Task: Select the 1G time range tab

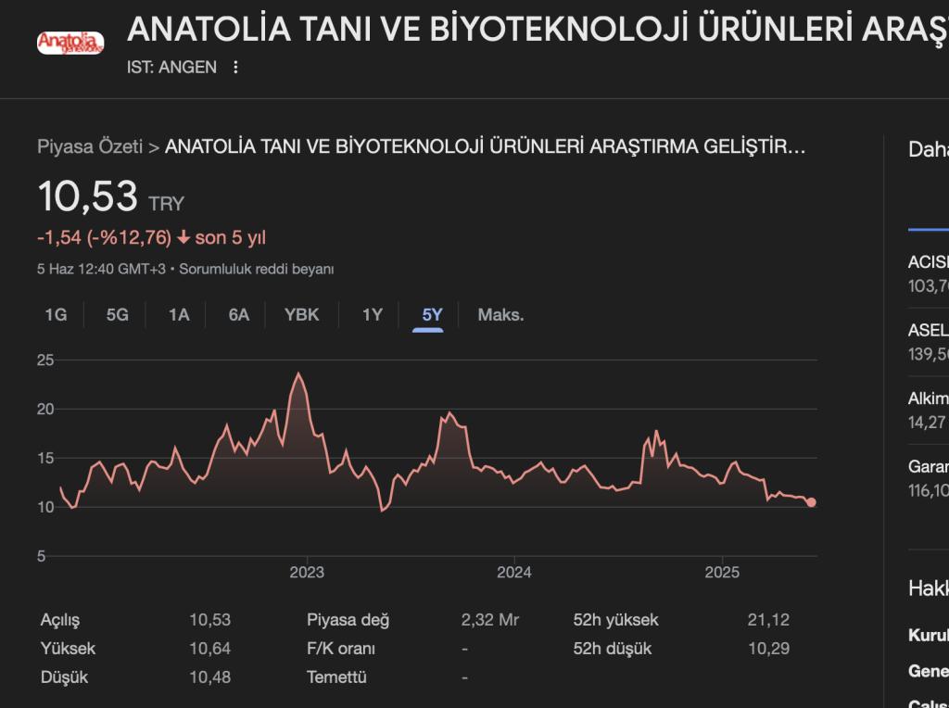Action: pos(56,315)
